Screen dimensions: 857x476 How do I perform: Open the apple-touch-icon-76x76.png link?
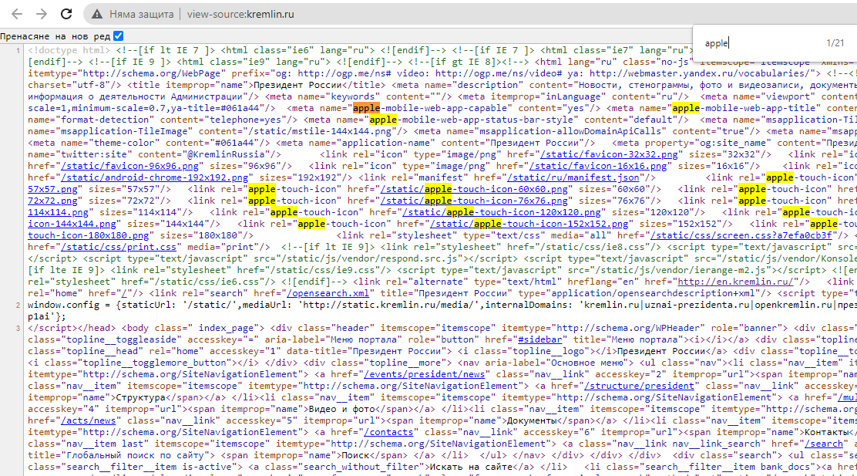pyautogui.click(x=474, y=201)
